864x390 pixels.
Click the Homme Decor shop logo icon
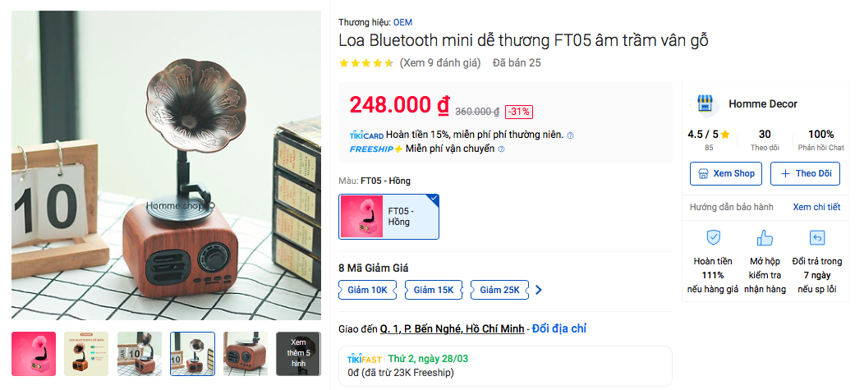click(x=705, y=103)
